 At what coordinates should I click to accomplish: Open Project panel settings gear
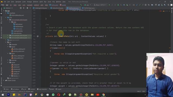[27, 8]
